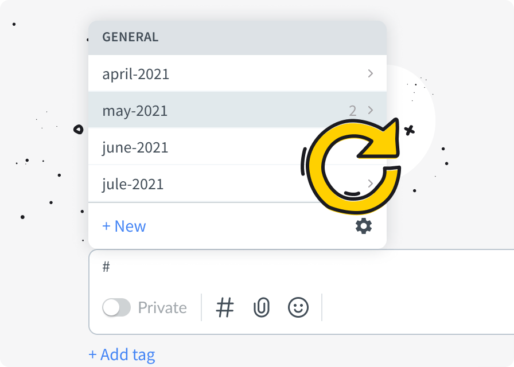Toggle the Private switch on
Image resolution: width=514 pixels, height=367 pixels.
coord(116,308)
